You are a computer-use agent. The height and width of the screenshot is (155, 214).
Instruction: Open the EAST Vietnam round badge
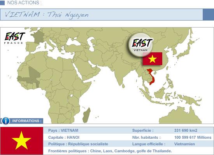point(140,45)
